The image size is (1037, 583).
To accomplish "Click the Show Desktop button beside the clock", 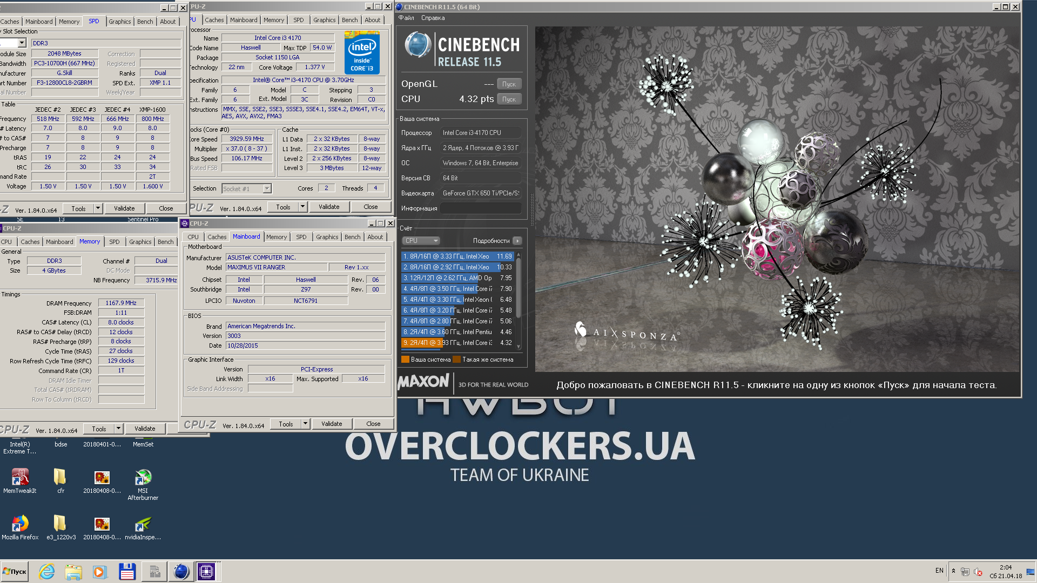I will 1031,571.
